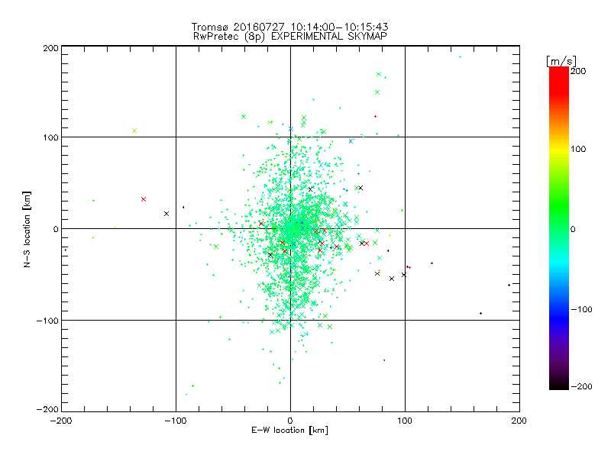The image size is (611, 458).
Task: Click the 100 tick label on the N-S axis
Action: point(50,137)
